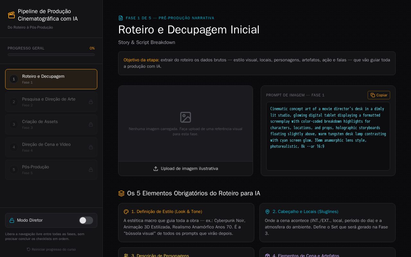Click the Roteiro e Decupagem Inicial heading
This screenshot has height=257, width=411.
coord(189,30)
